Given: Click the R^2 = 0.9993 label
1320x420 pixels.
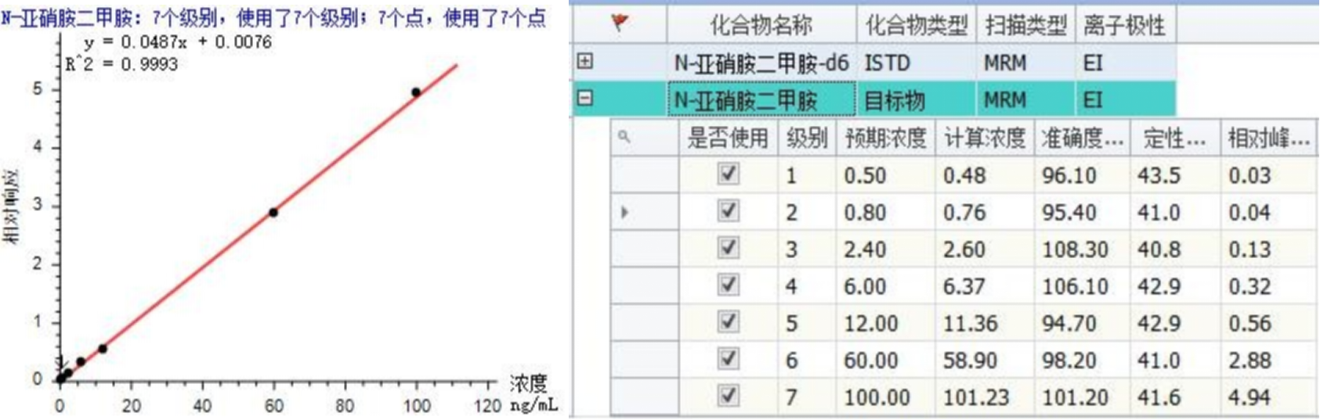Looking at the screenshot, I should coord(121,64).
